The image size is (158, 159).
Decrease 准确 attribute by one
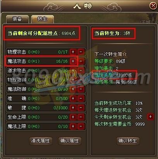tap(81, 99)
